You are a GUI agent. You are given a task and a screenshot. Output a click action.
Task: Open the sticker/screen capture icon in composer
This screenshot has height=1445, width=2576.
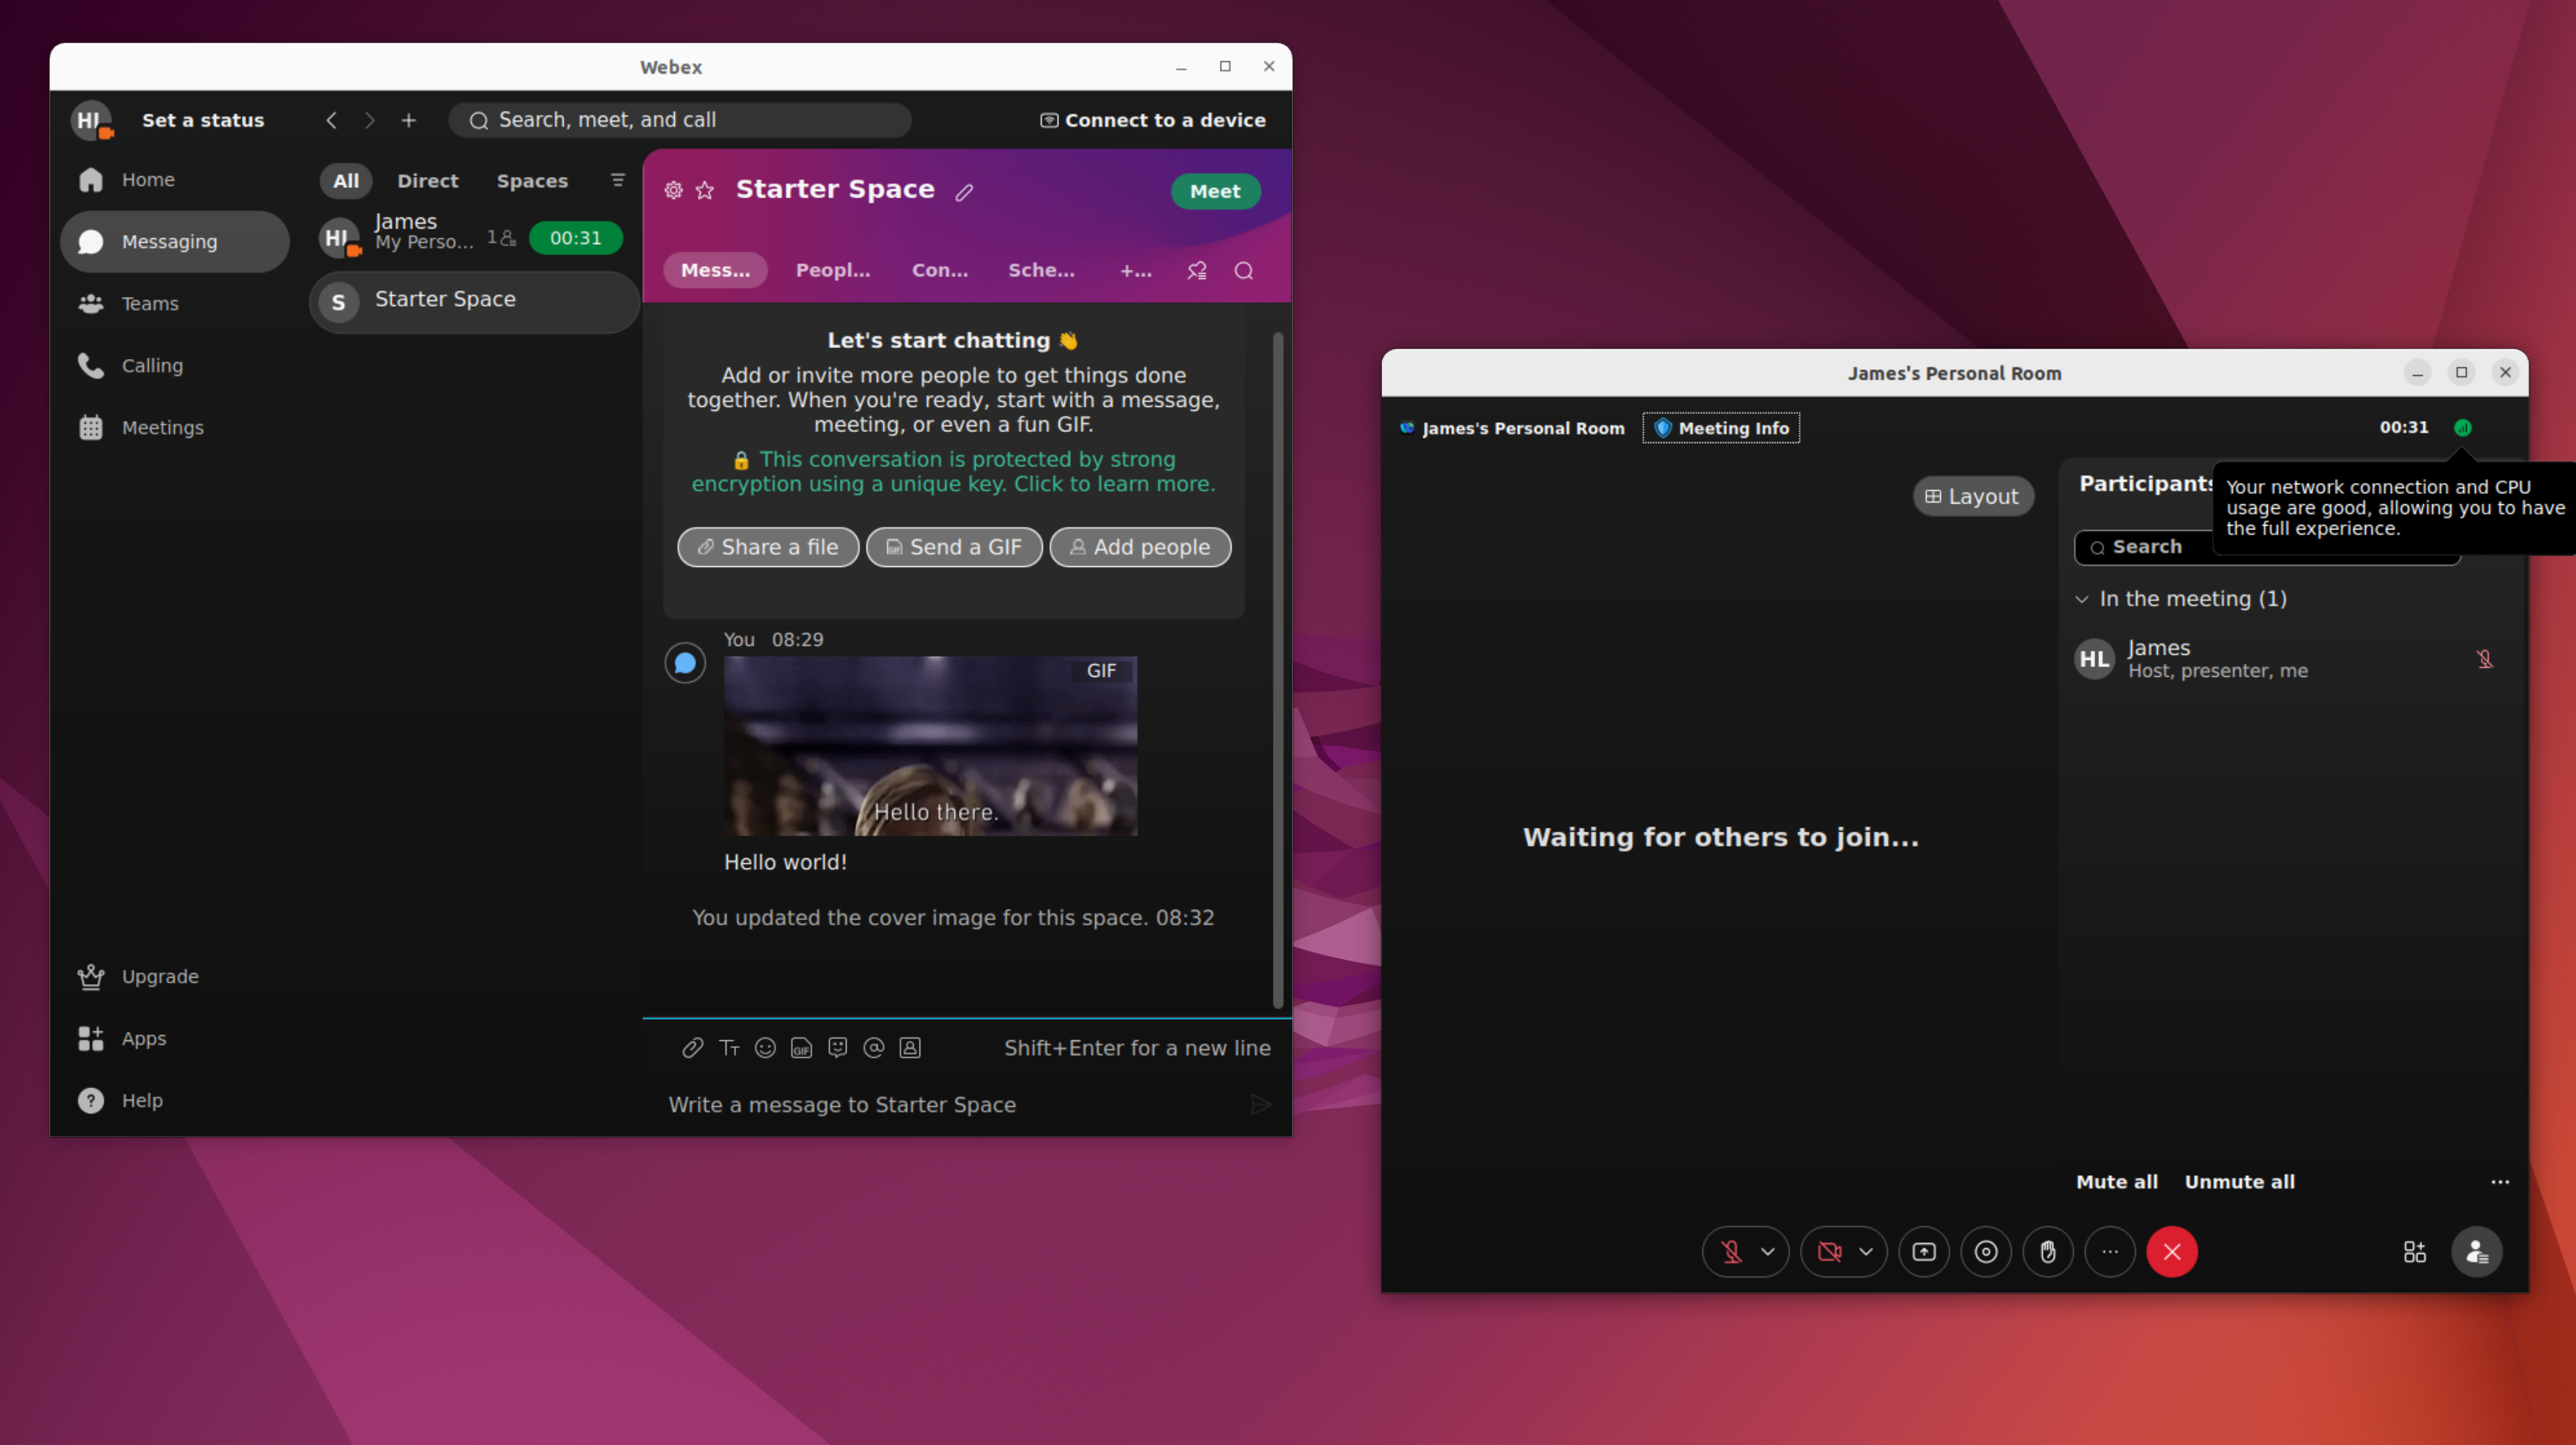point(838,1047)
